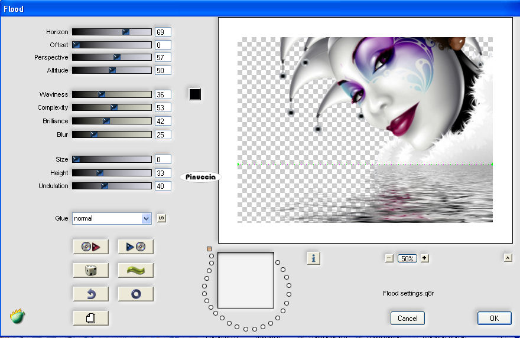Click the Flaming Pear logo icon

pyautogui.click(x=17, y=316)
